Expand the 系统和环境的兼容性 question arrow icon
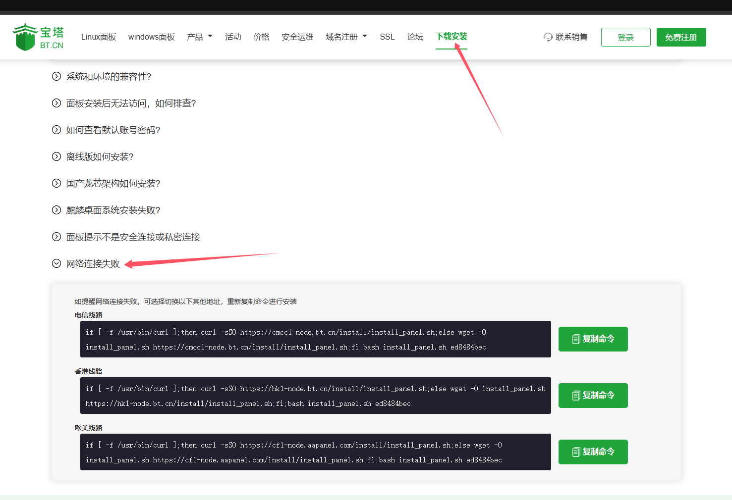Screen dimensions: 732x500 tap(56, 76)
